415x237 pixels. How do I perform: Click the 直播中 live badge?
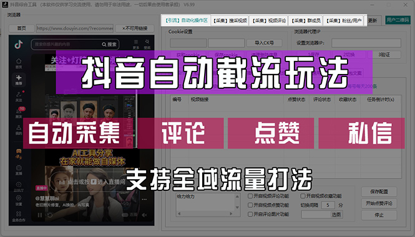41,188
